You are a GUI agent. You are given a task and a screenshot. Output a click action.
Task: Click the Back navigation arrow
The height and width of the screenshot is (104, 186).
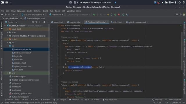14,14
